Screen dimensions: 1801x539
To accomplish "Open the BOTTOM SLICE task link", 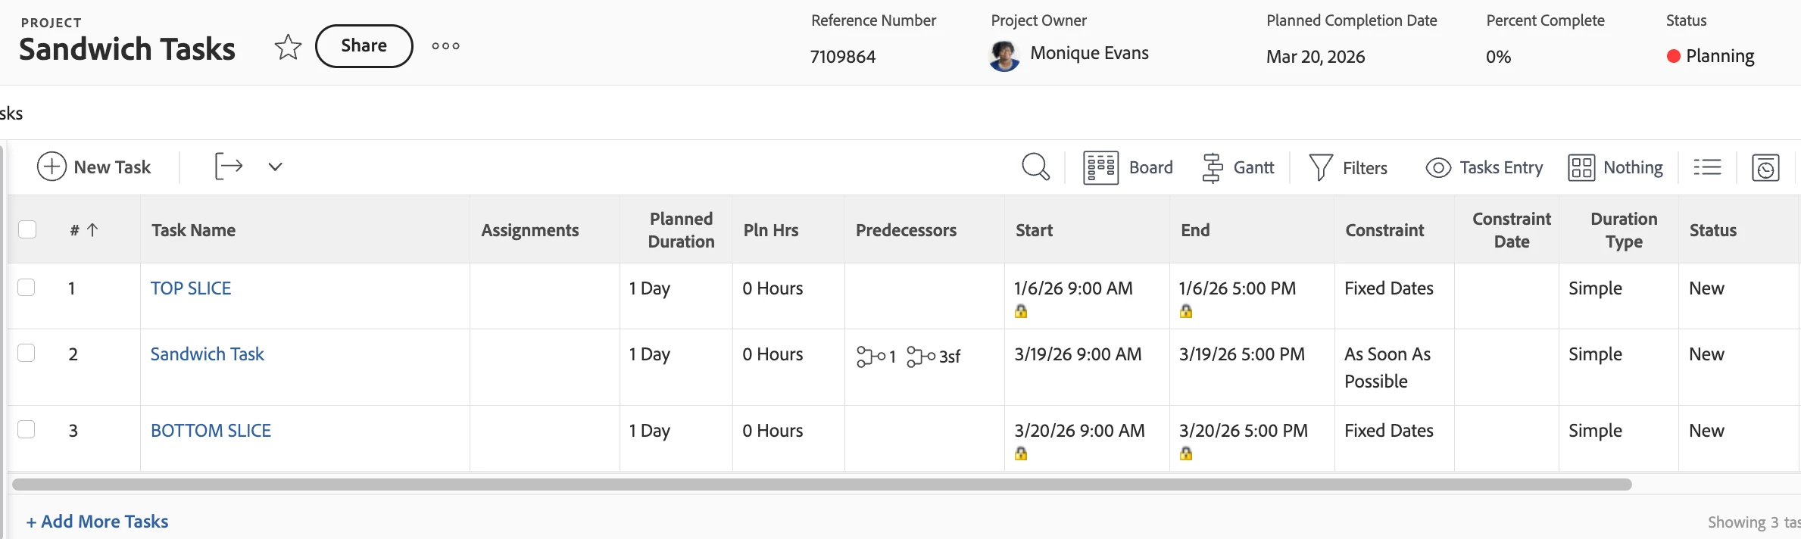I will pos(211,431).
